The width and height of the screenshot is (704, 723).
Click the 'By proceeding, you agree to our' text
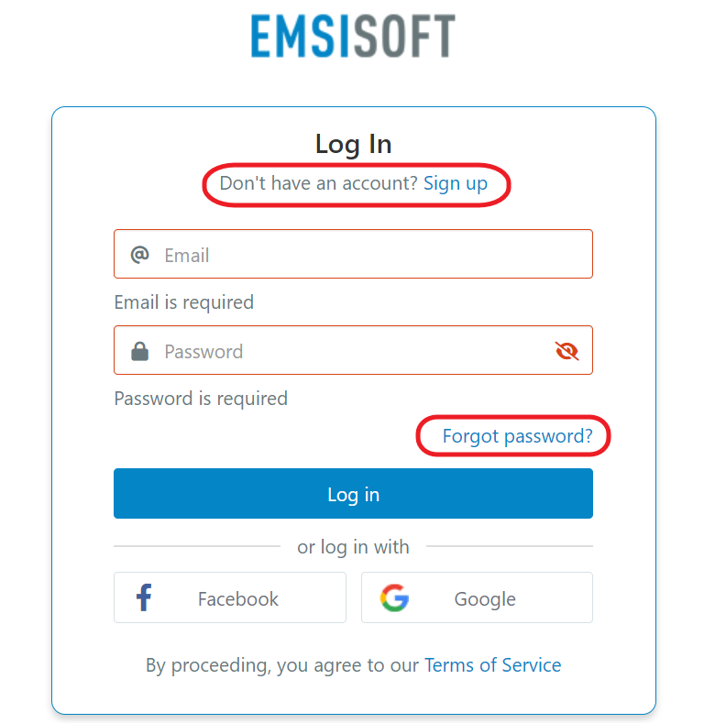pos(282,665)
